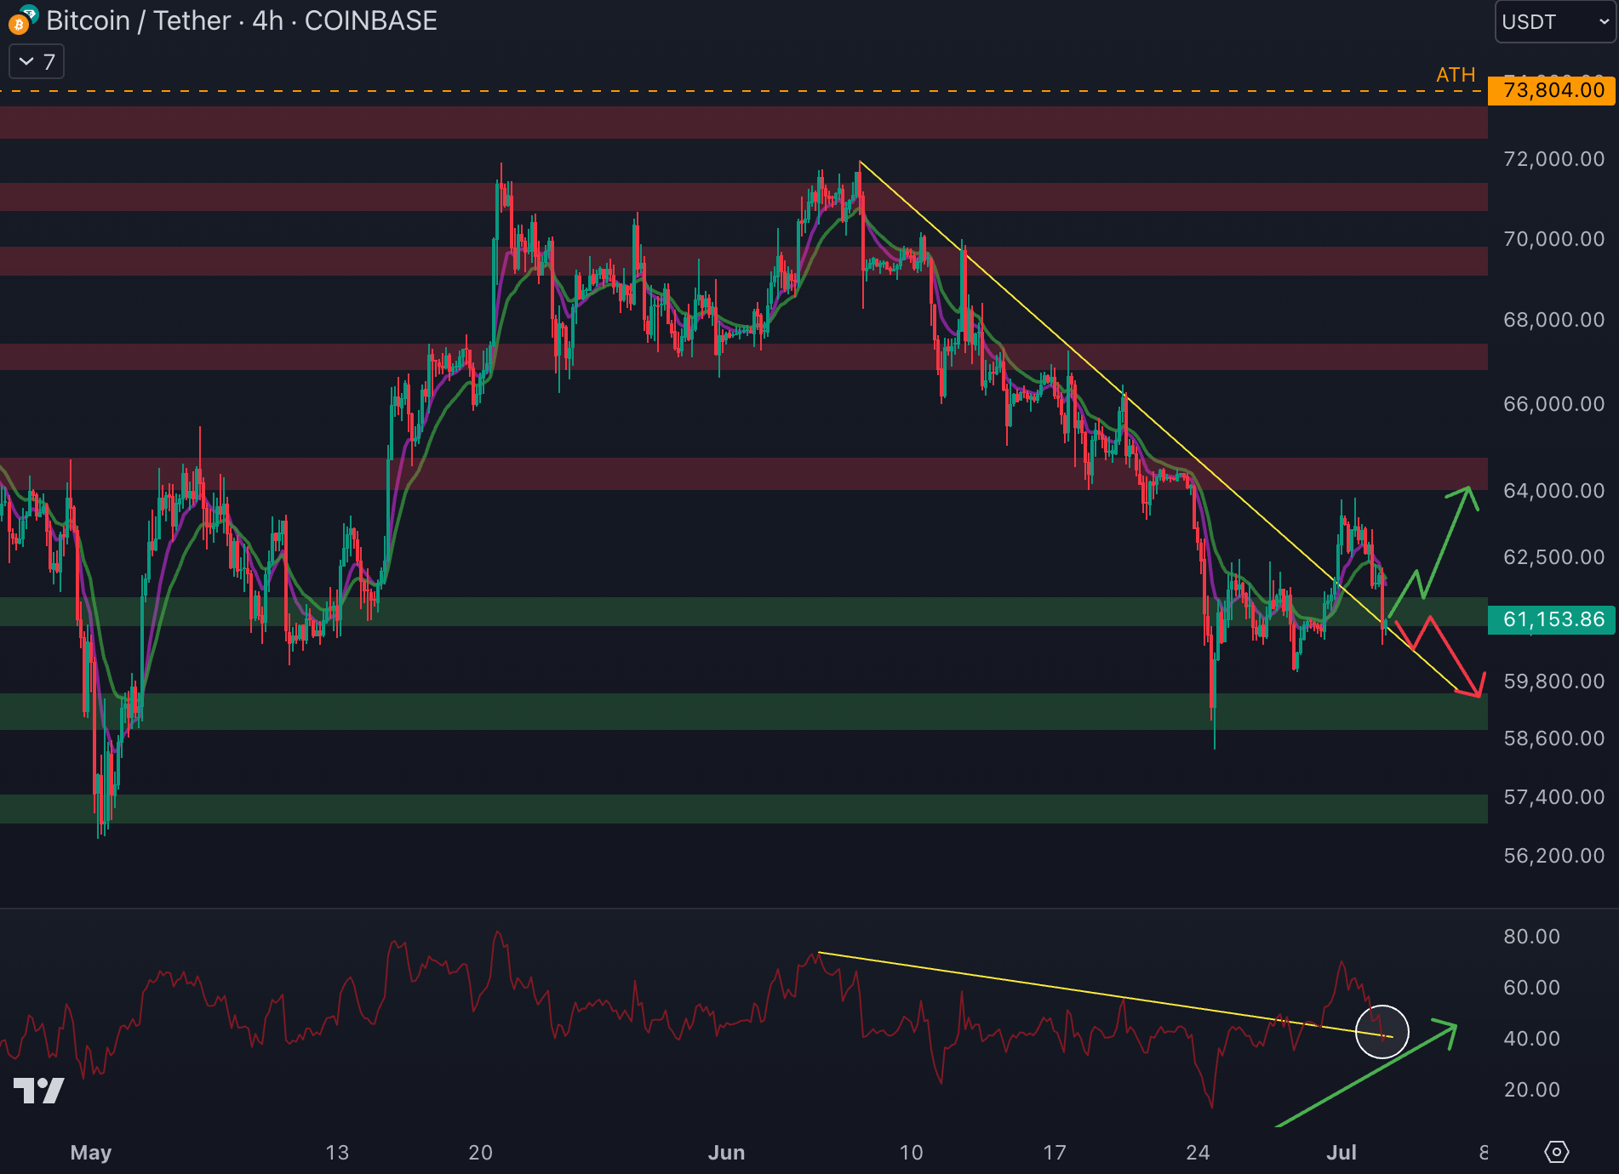Click the white circle on the RSI pane

coord(1382,1031)
